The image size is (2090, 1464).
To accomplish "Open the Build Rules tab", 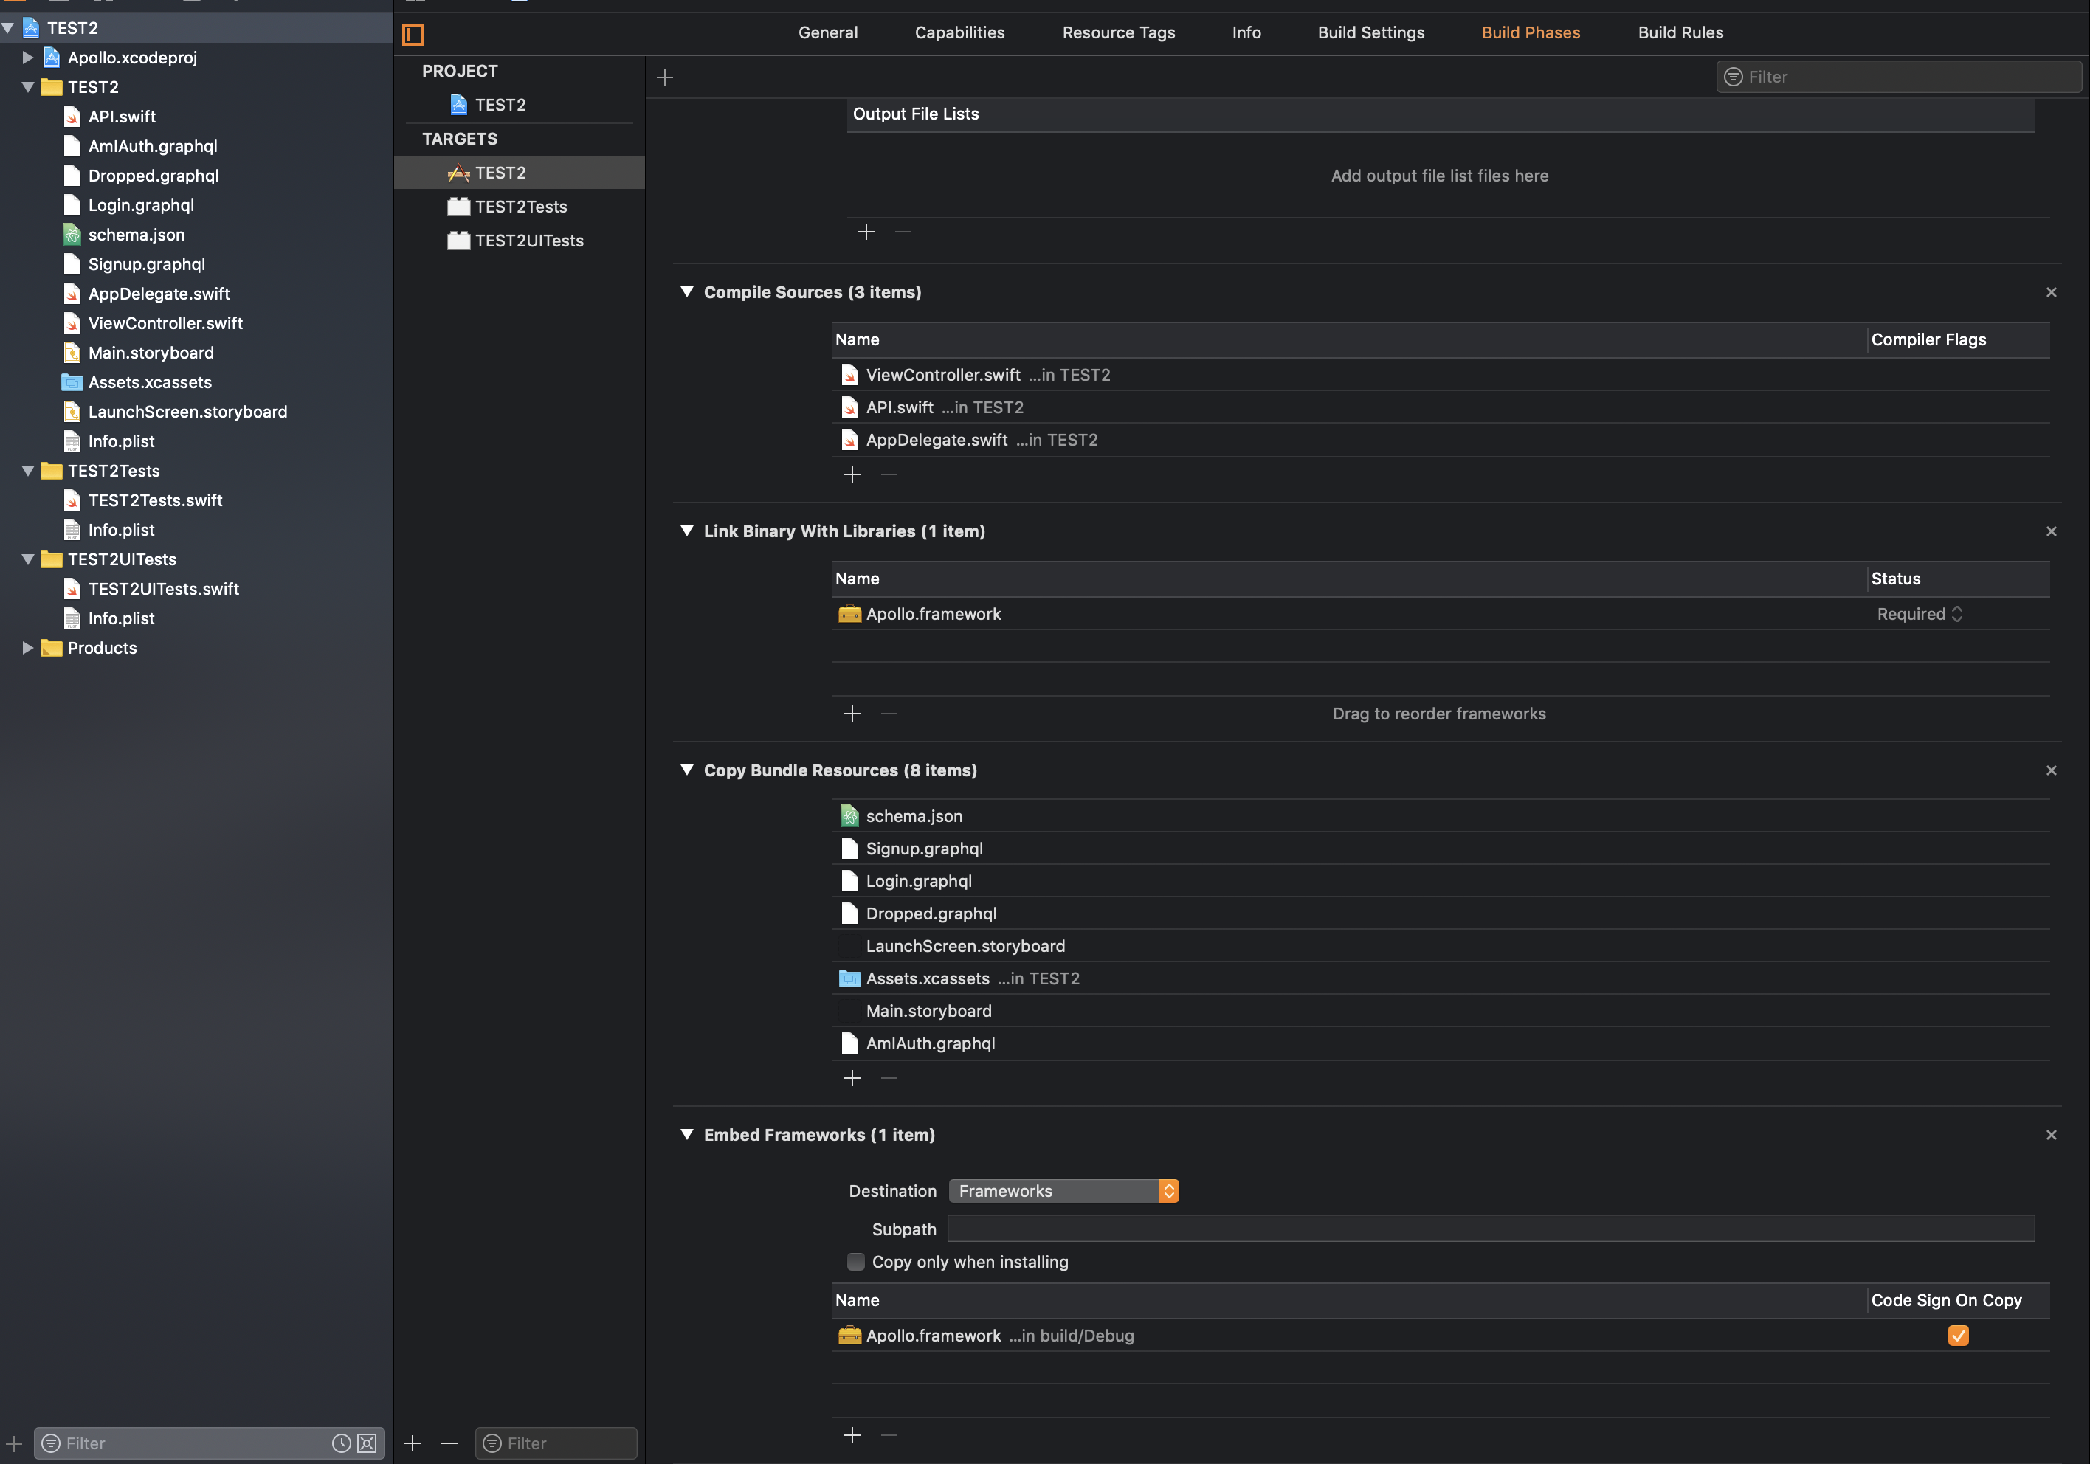I will [x=1680, y=32].
